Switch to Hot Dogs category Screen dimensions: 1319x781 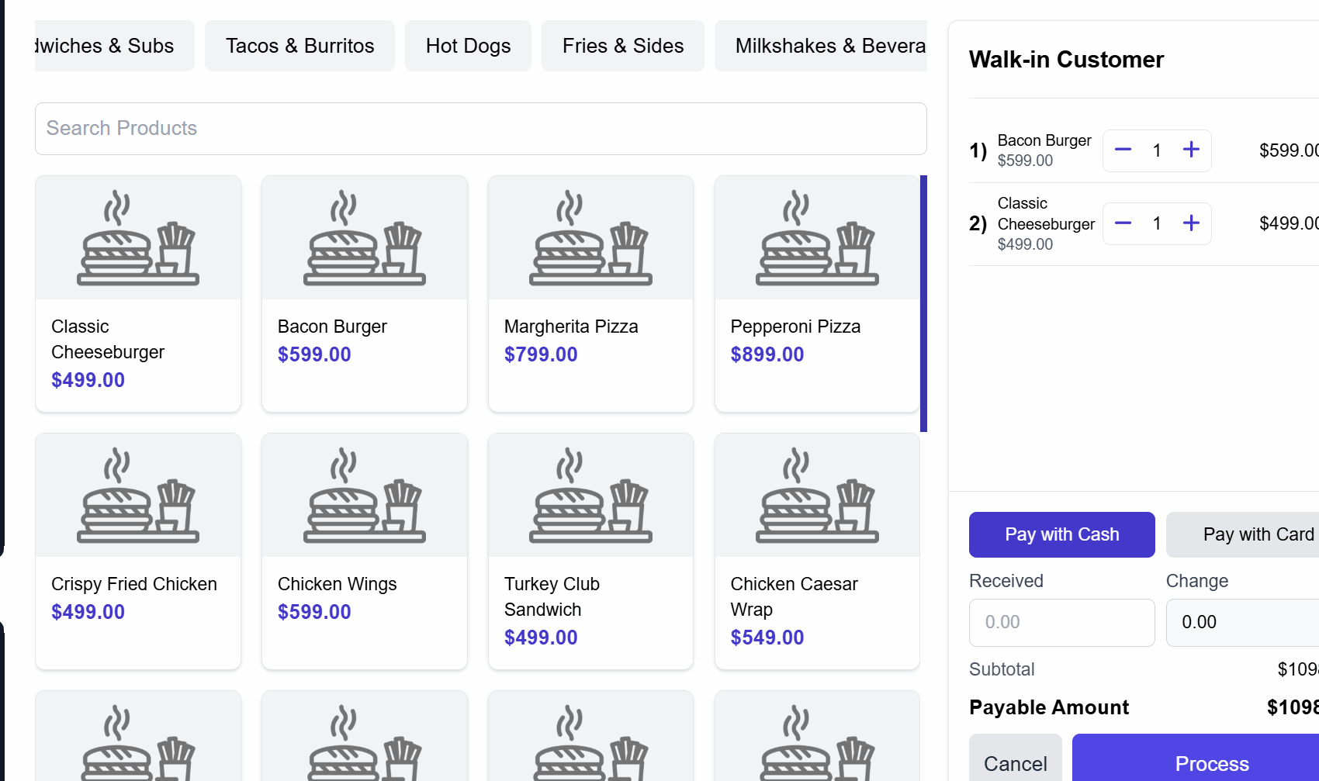tap(468, 46)
